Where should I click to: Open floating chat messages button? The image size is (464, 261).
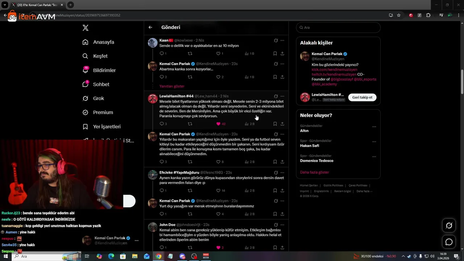tap(449, 242)
